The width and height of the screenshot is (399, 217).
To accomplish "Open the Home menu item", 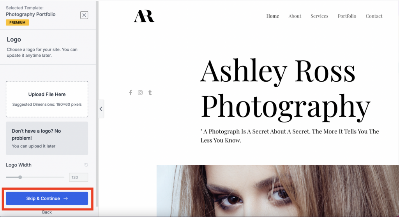I will click(272, 16).
